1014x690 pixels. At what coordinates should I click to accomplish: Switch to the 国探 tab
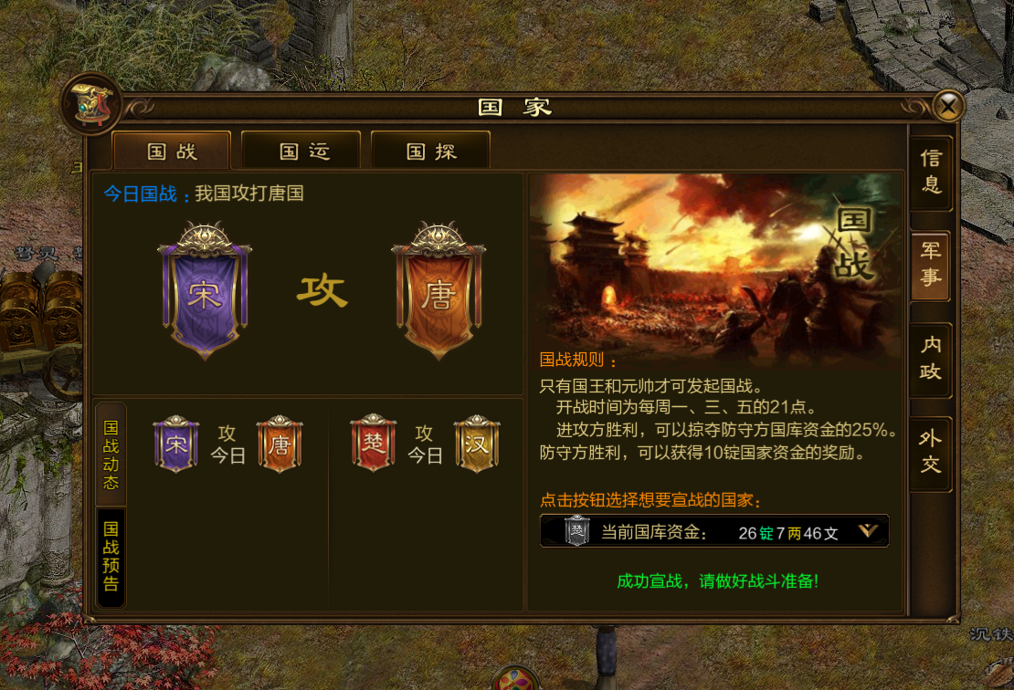(430, 151)
